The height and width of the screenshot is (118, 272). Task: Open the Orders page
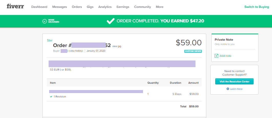coord(77,7)
